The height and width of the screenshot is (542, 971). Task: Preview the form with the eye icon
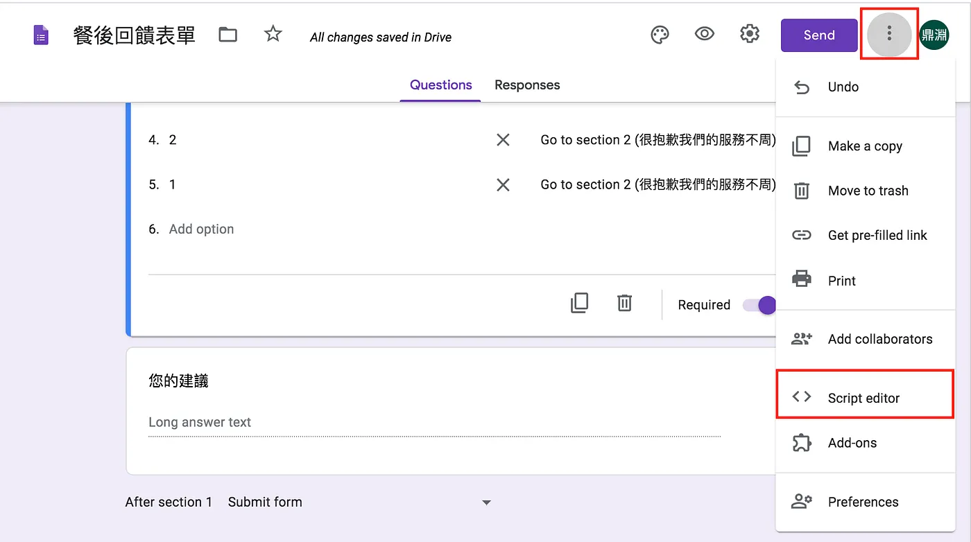705,34
